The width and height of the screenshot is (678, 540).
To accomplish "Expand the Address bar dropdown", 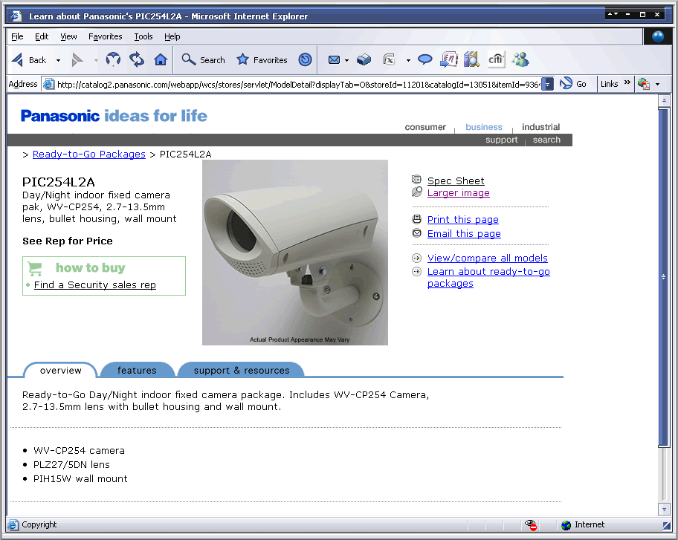I will pos(547,84).
